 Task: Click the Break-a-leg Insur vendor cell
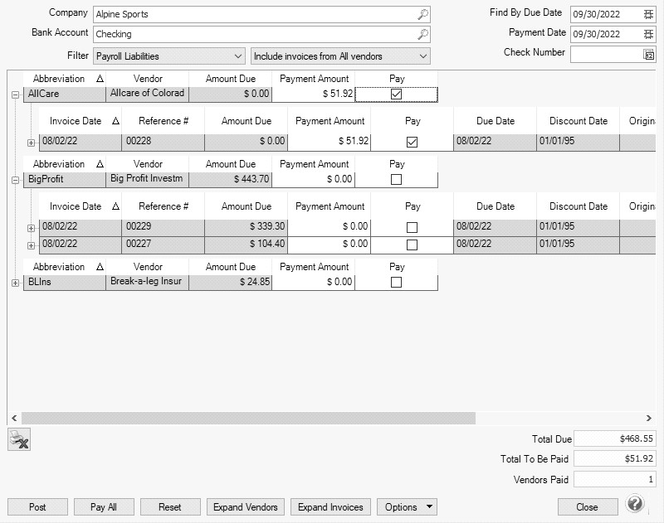pos(148,282)
